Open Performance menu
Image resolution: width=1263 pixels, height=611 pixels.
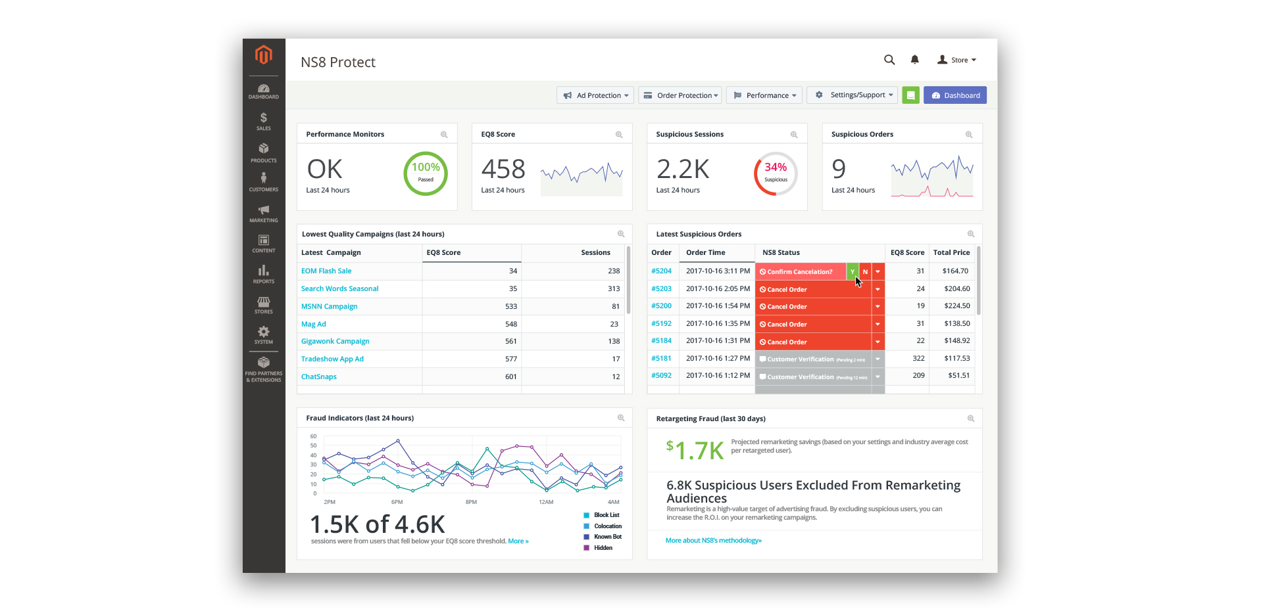[764, 95]
